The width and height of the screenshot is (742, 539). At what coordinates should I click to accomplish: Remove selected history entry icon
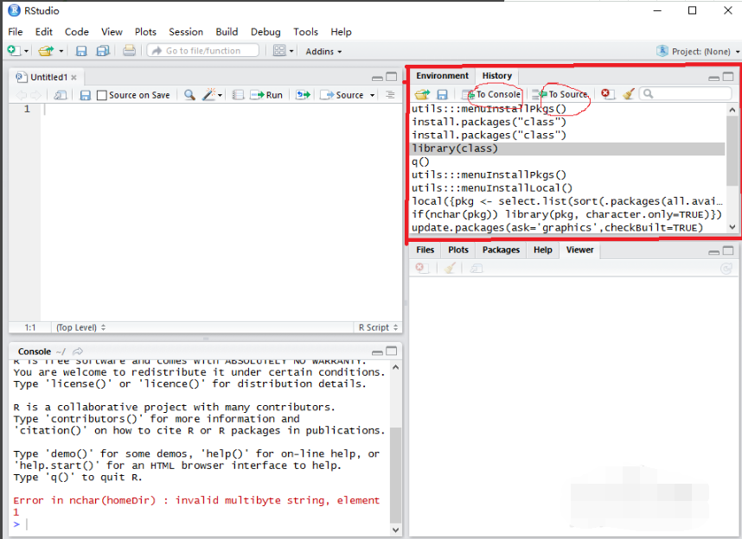607,94
